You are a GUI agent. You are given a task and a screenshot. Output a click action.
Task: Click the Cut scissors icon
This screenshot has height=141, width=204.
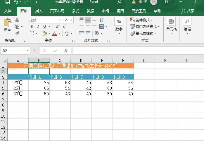pyautogui.click(x=17, y=20)
